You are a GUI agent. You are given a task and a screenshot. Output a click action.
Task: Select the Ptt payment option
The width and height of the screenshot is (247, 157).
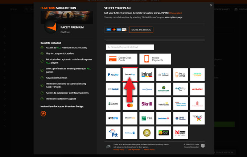click(x=113, y=133)
